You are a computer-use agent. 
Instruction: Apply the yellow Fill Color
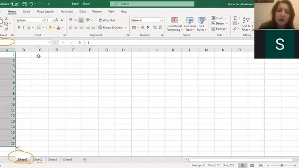(x=50, y=28)
